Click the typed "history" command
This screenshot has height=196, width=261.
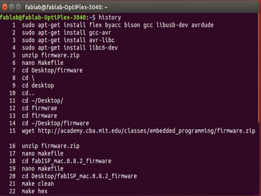point(110,17)
